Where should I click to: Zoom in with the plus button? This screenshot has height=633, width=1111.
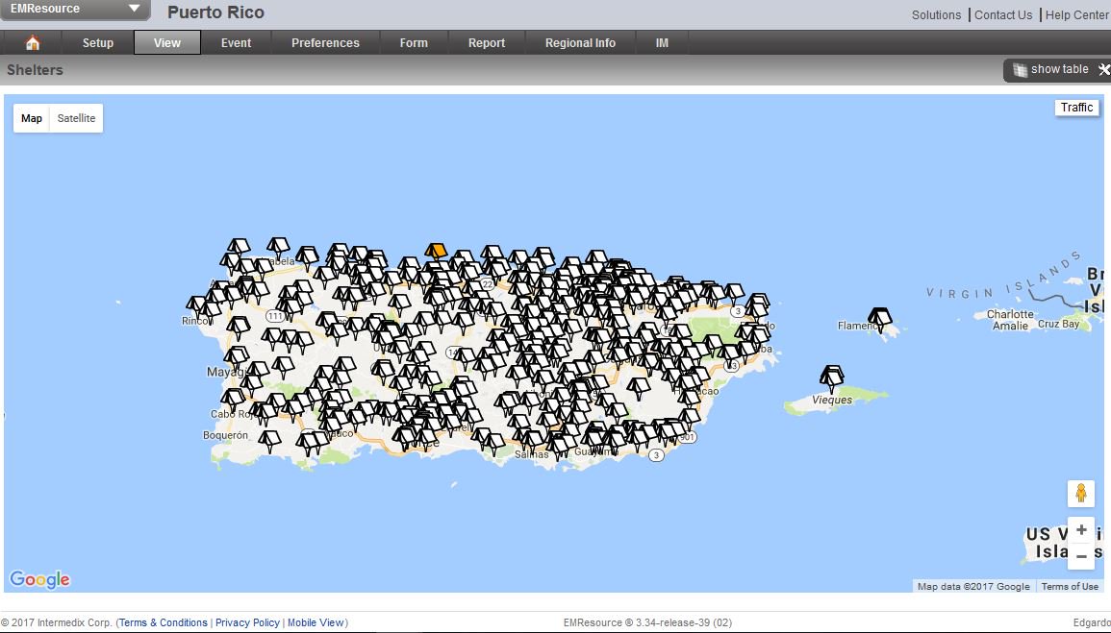(x=1081, y=529)
